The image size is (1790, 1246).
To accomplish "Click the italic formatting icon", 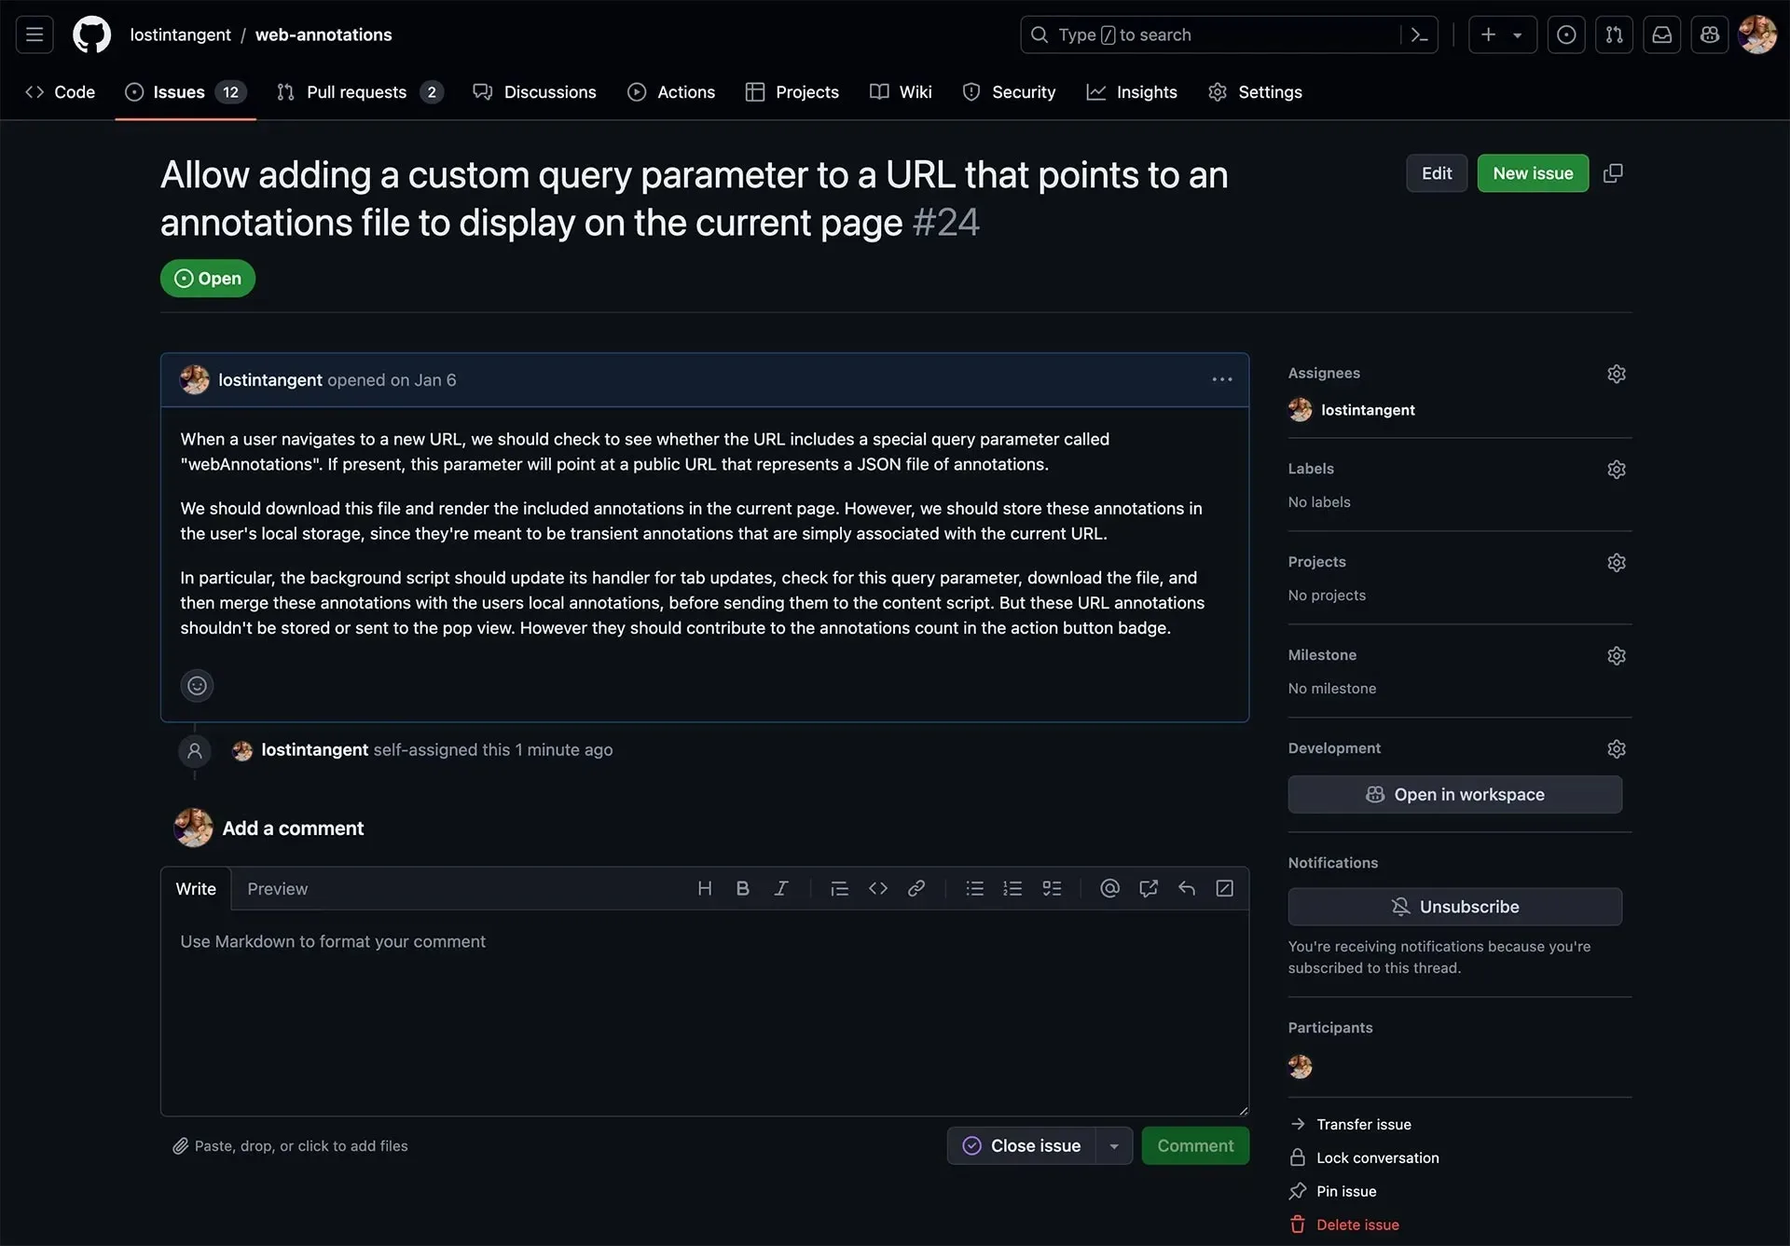I will click(x=780, y=890).
